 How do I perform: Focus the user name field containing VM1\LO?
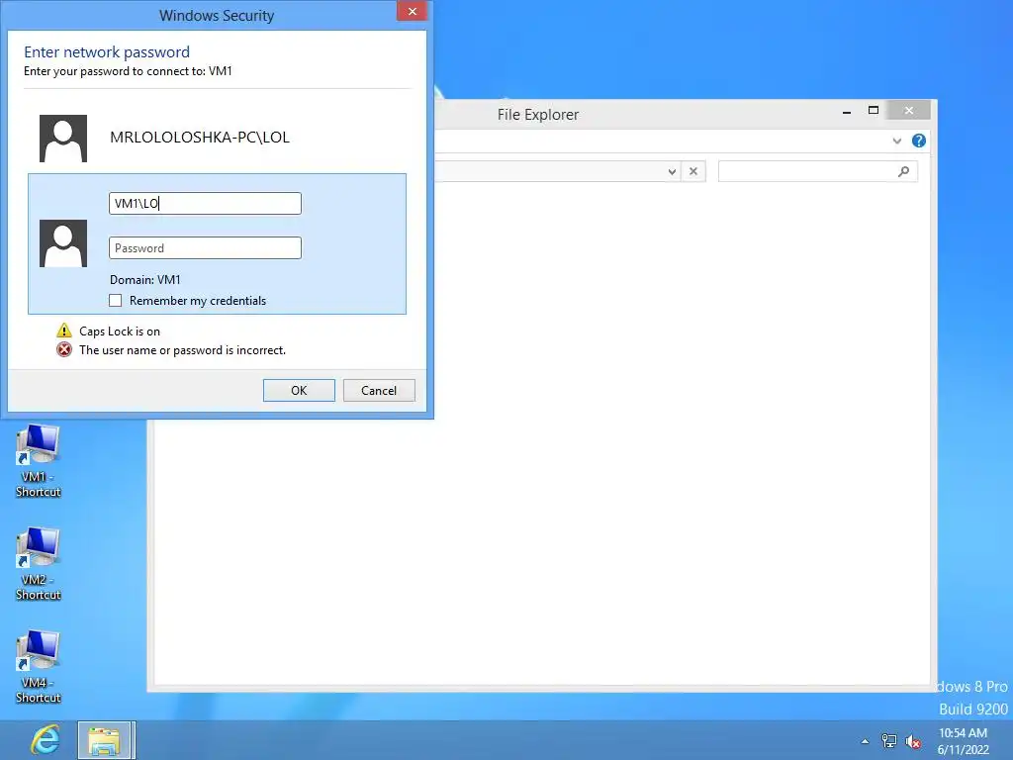click(205, 204)
